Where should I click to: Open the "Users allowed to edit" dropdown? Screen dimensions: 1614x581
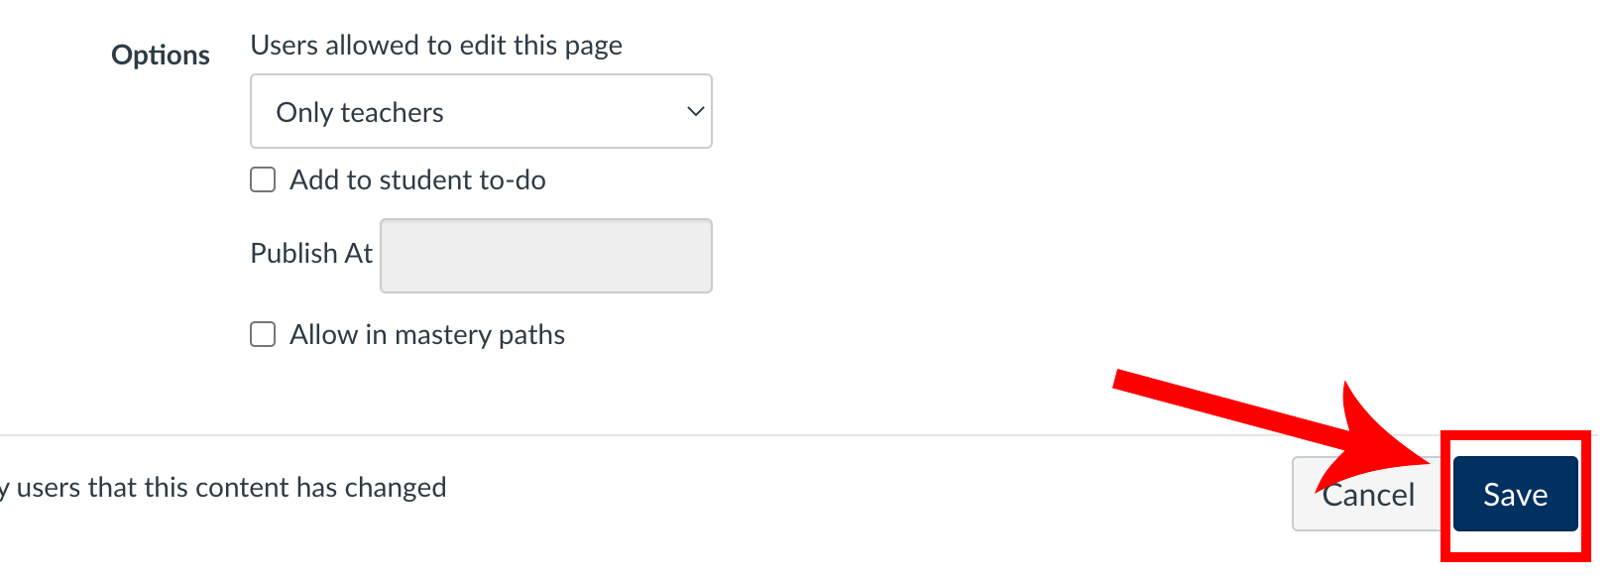point(481,111)
